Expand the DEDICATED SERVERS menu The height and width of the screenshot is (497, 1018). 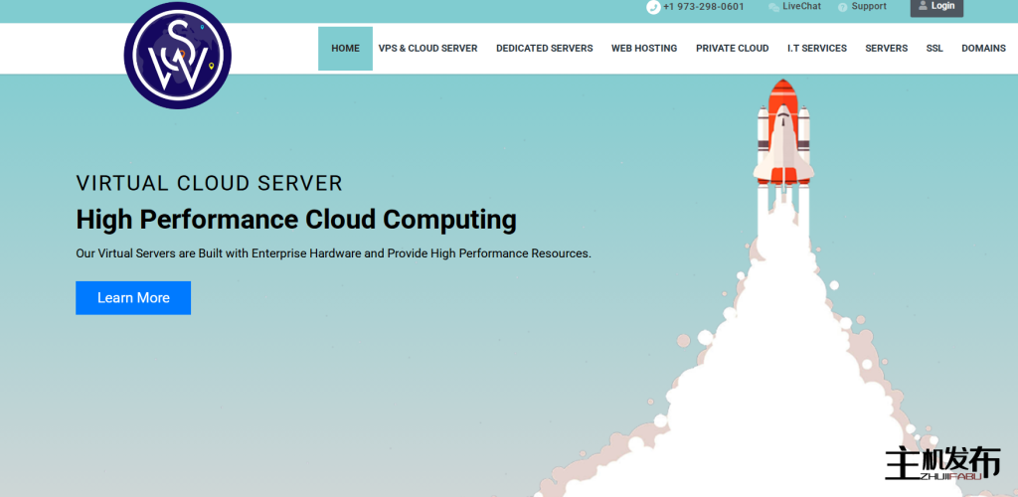coord(544,49)
